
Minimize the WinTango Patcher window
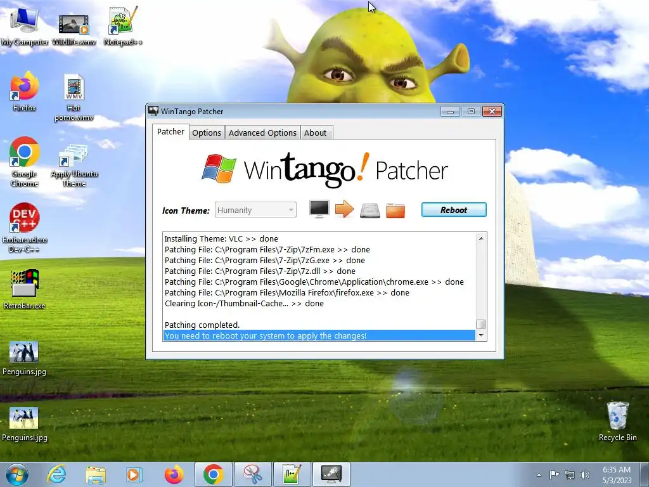click(x=450, y=112)
